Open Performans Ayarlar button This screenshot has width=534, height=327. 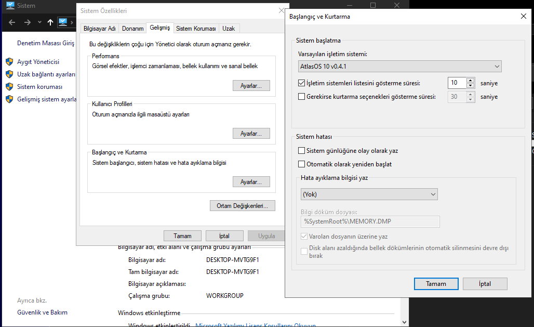click(x=251, y=86)
